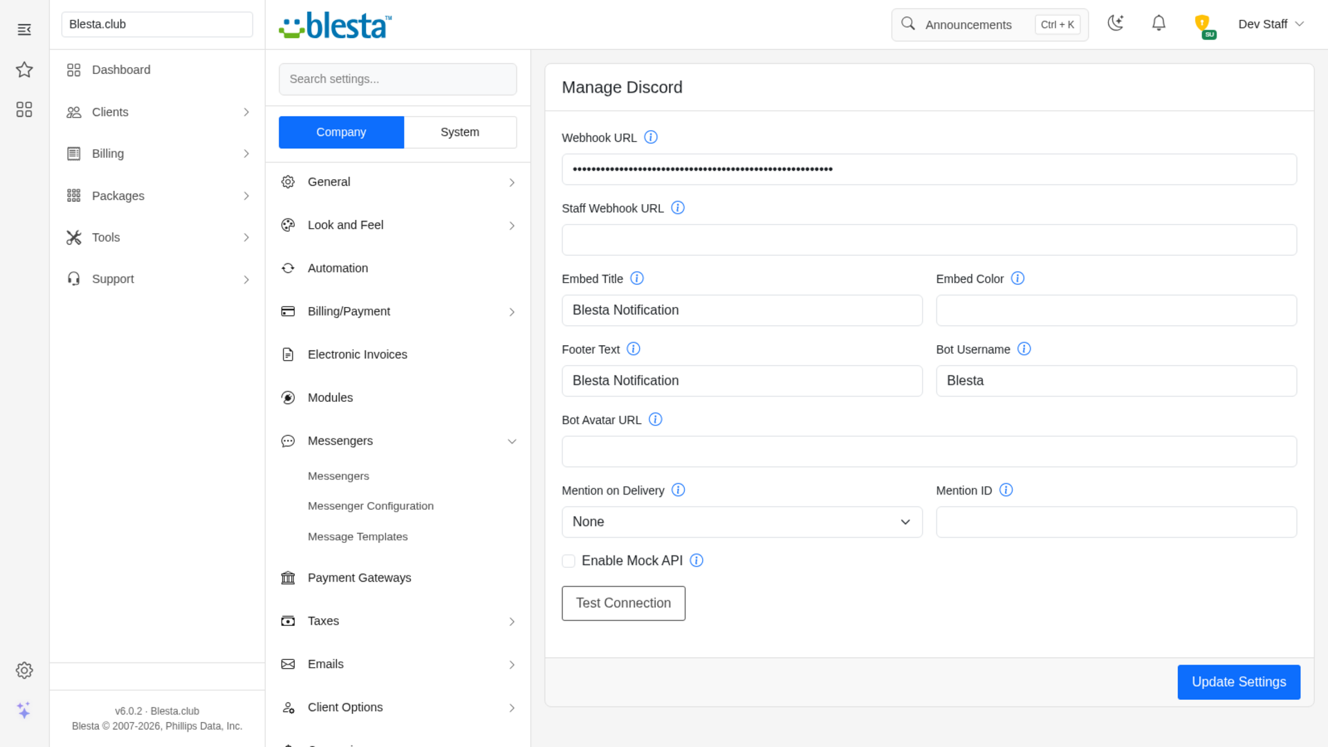Open notifications bell
This screenshot has height=747, width=1328.
pos(1159,24)
